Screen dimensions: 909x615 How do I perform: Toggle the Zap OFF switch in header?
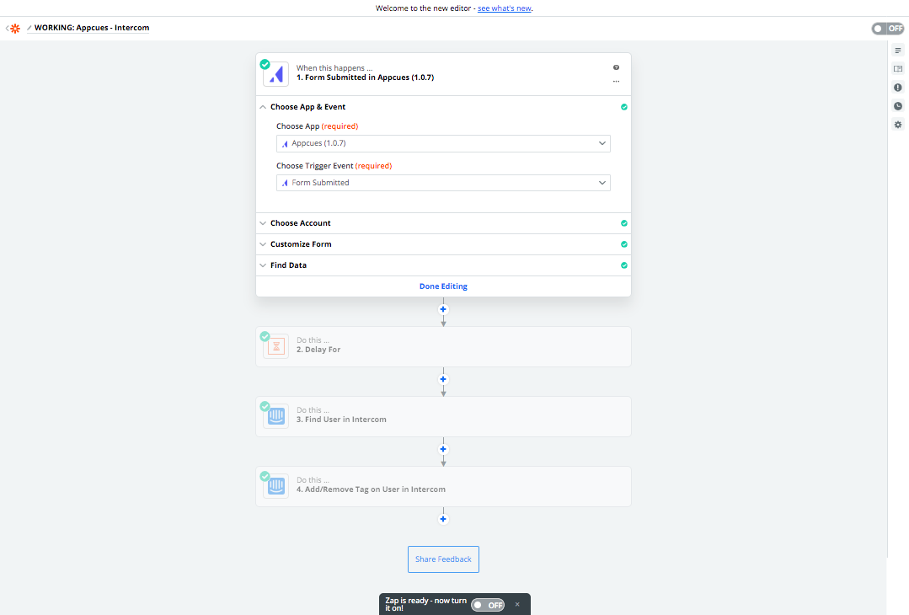coord(888,29)
